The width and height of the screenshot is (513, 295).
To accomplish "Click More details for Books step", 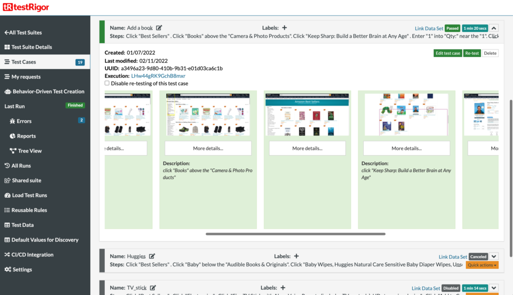I will (208, 148).
